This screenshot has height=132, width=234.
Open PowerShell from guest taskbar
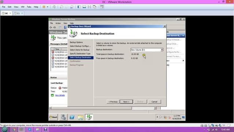pyautogui.click(x=72, y=117)
